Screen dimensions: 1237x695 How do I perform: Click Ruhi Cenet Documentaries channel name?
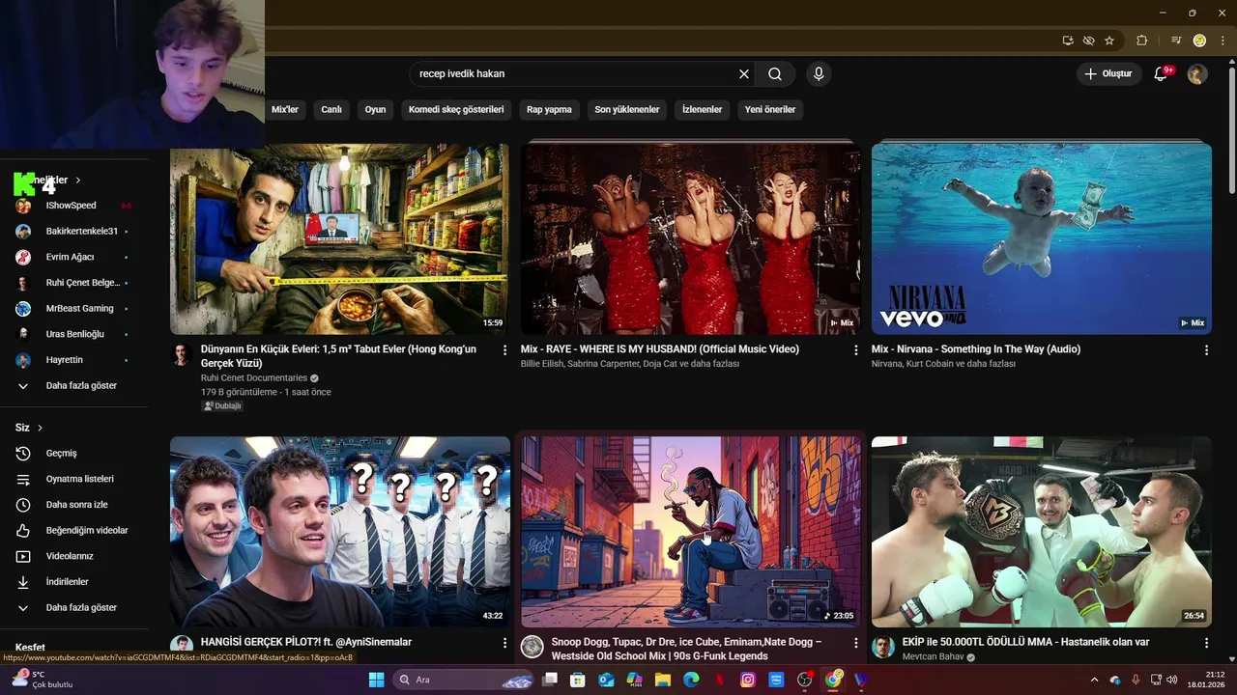click(x=254, y=378)
